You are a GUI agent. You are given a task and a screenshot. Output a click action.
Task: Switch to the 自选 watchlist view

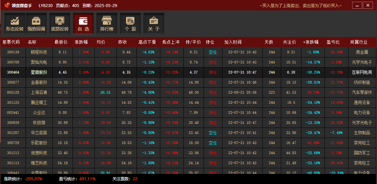click(83, 24)
